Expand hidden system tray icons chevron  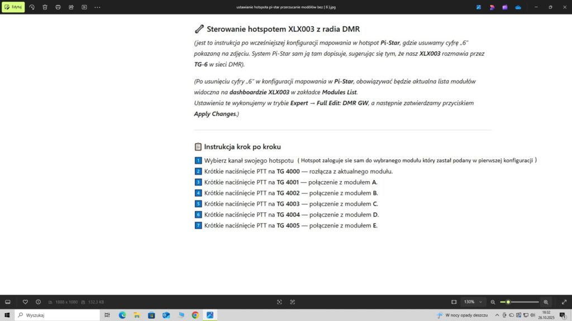pyautogui.click(x=497, y=315)
